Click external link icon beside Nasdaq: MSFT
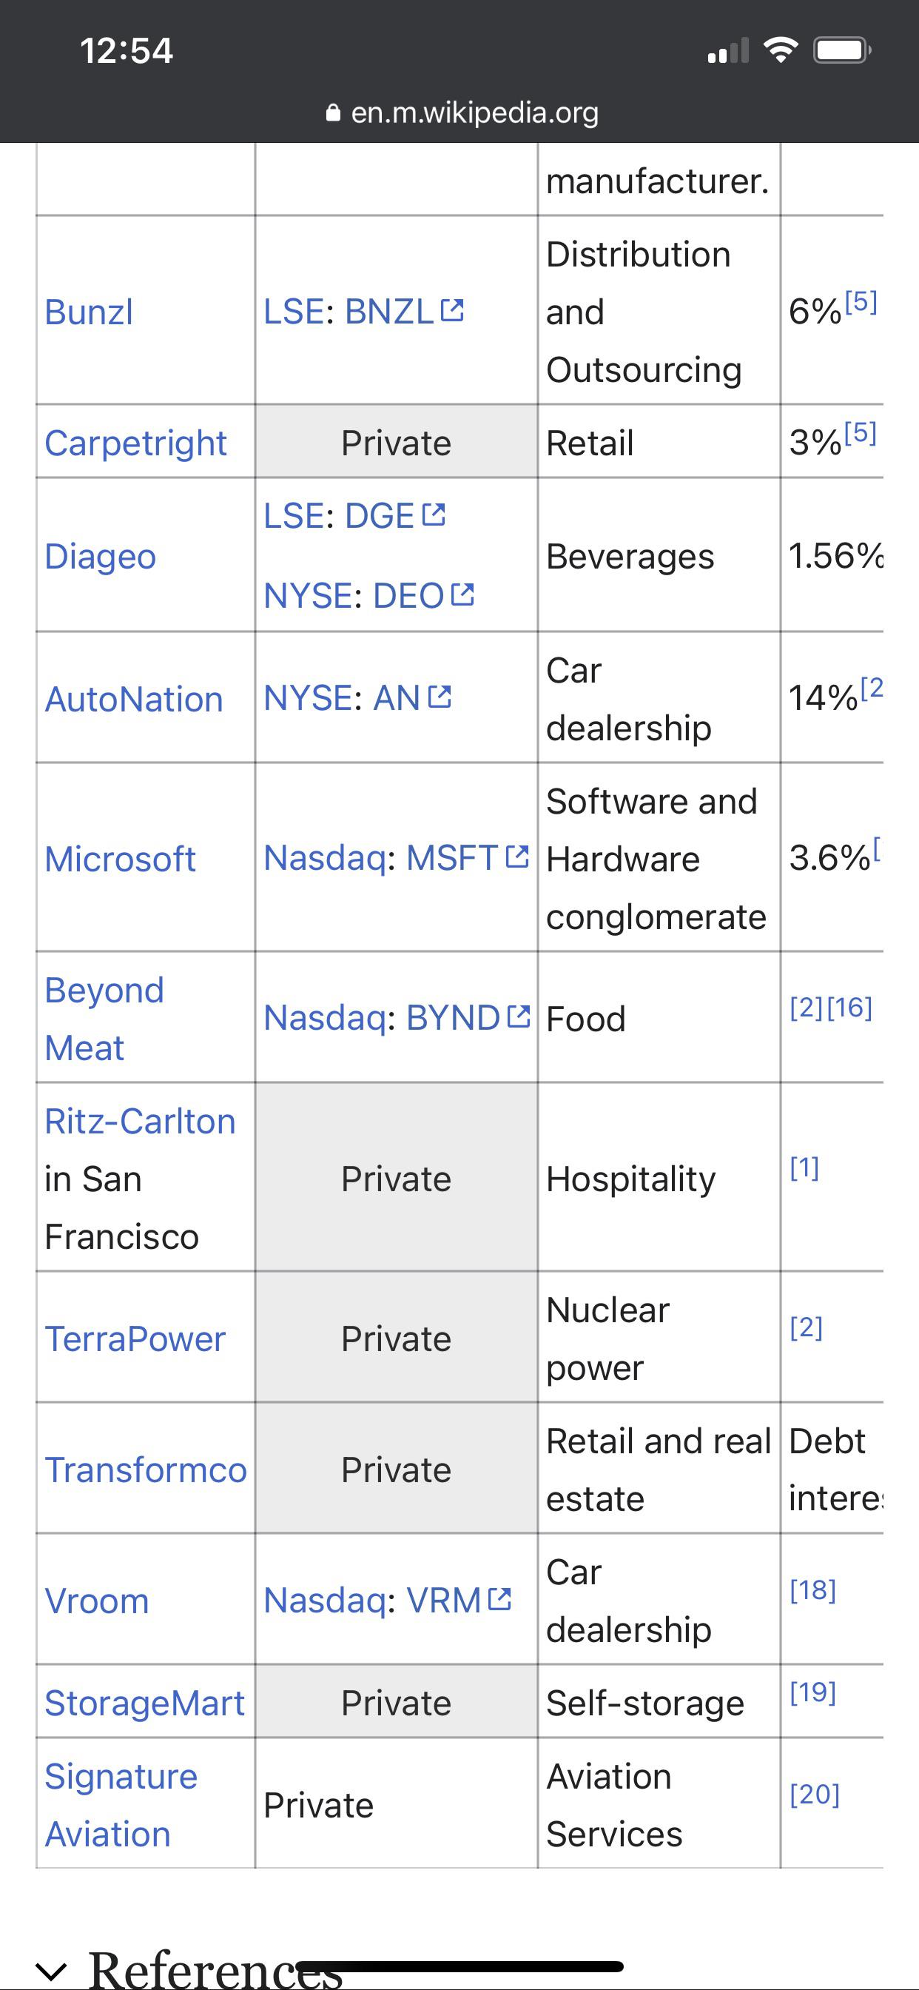 click(516, 857)
